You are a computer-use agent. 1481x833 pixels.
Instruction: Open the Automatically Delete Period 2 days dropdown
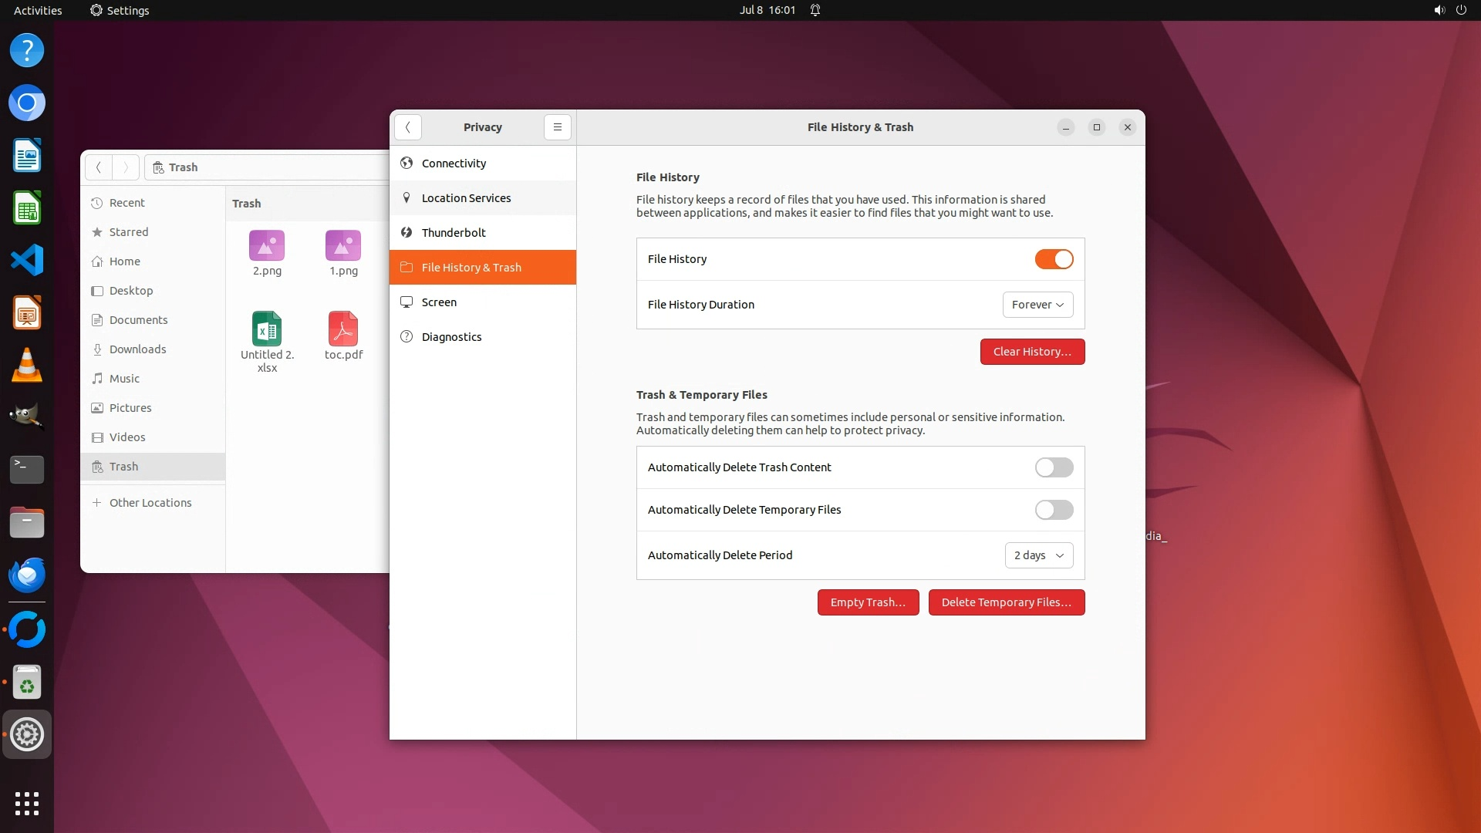1038,555
